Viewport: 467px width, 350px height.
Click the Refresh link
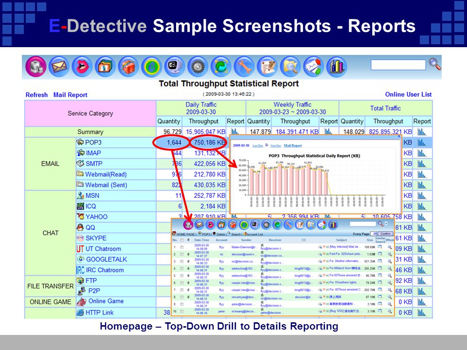pyautogui.click(x=36, y=95)
